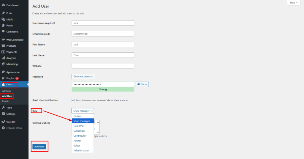Click the Marketing megaphone icon
The height and width of the screenshot is (159, 304).
3,64
